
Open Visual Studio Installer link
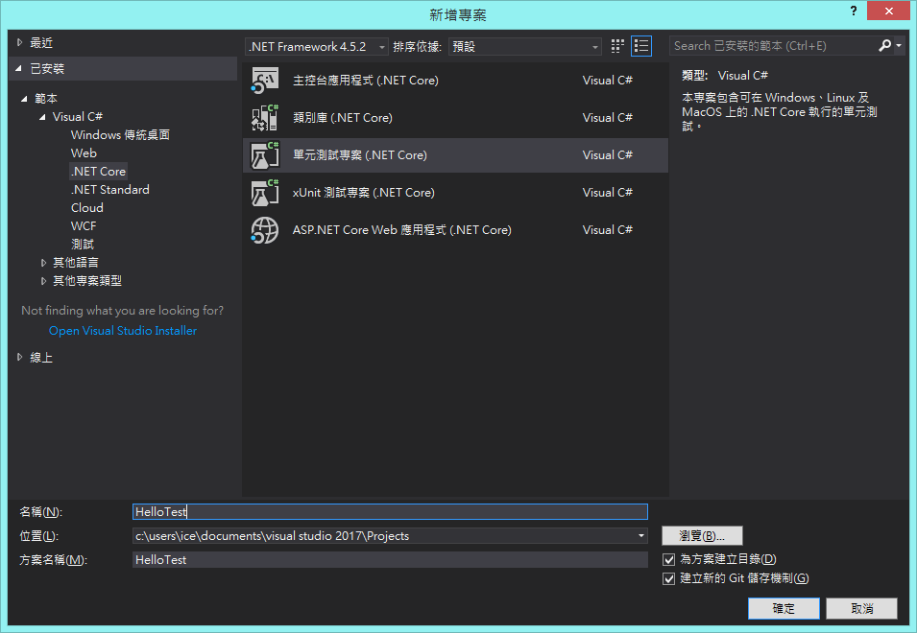point(123,331)
